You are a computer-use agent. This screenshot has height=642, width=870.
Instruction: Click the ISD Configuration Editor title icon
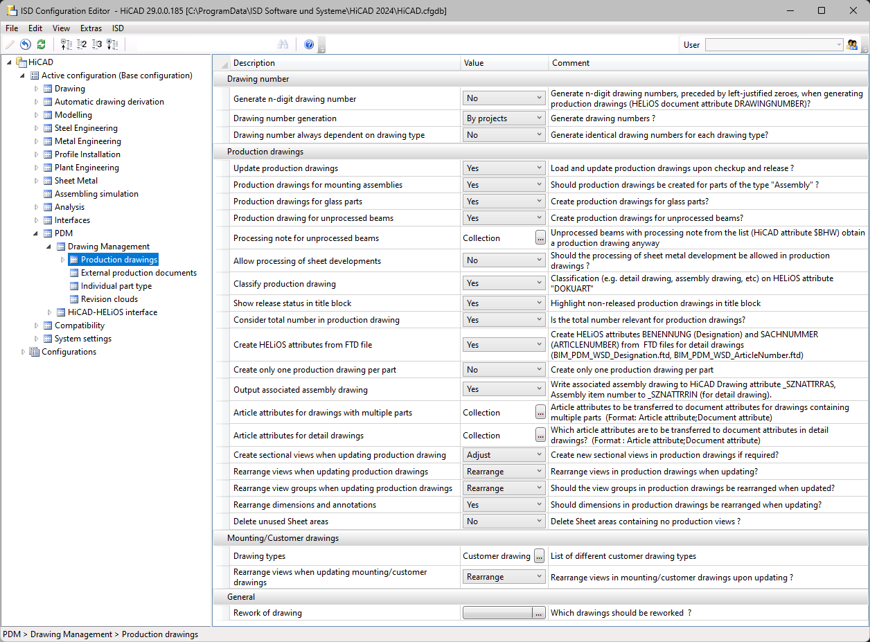click(x=10, y=10)
